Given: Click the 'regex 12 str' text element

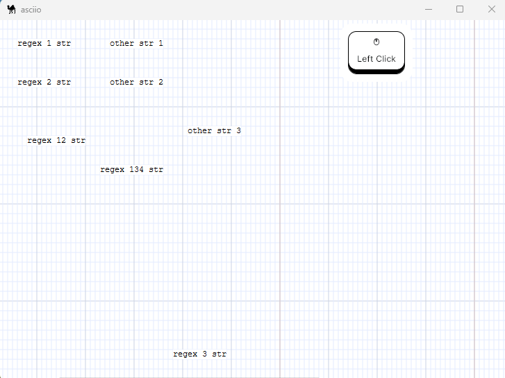Looking at the screenshot, I should (x=56, y=141).
